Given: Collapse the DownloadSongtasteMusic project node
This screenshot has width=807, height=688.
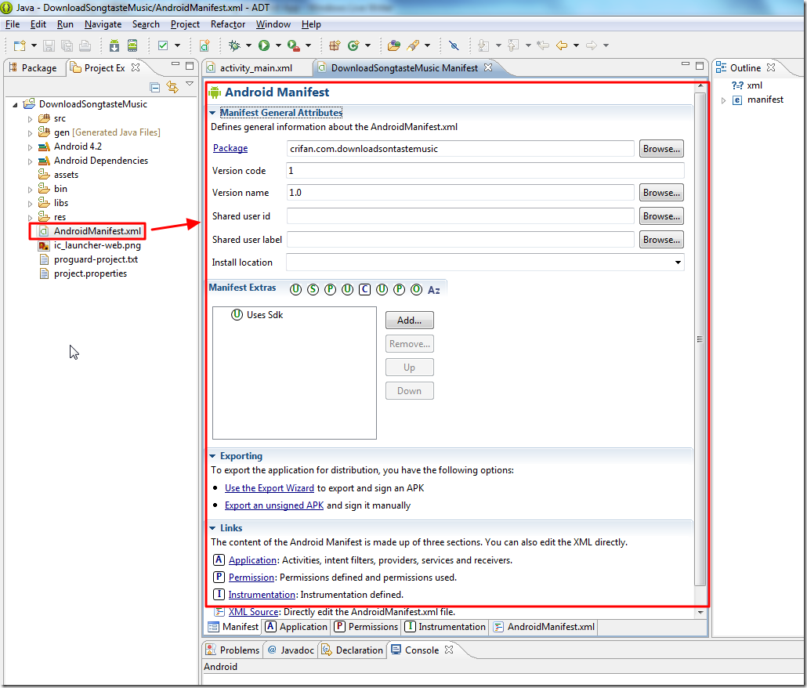Looking at the screenshot, I should click(x=16, y=104).
